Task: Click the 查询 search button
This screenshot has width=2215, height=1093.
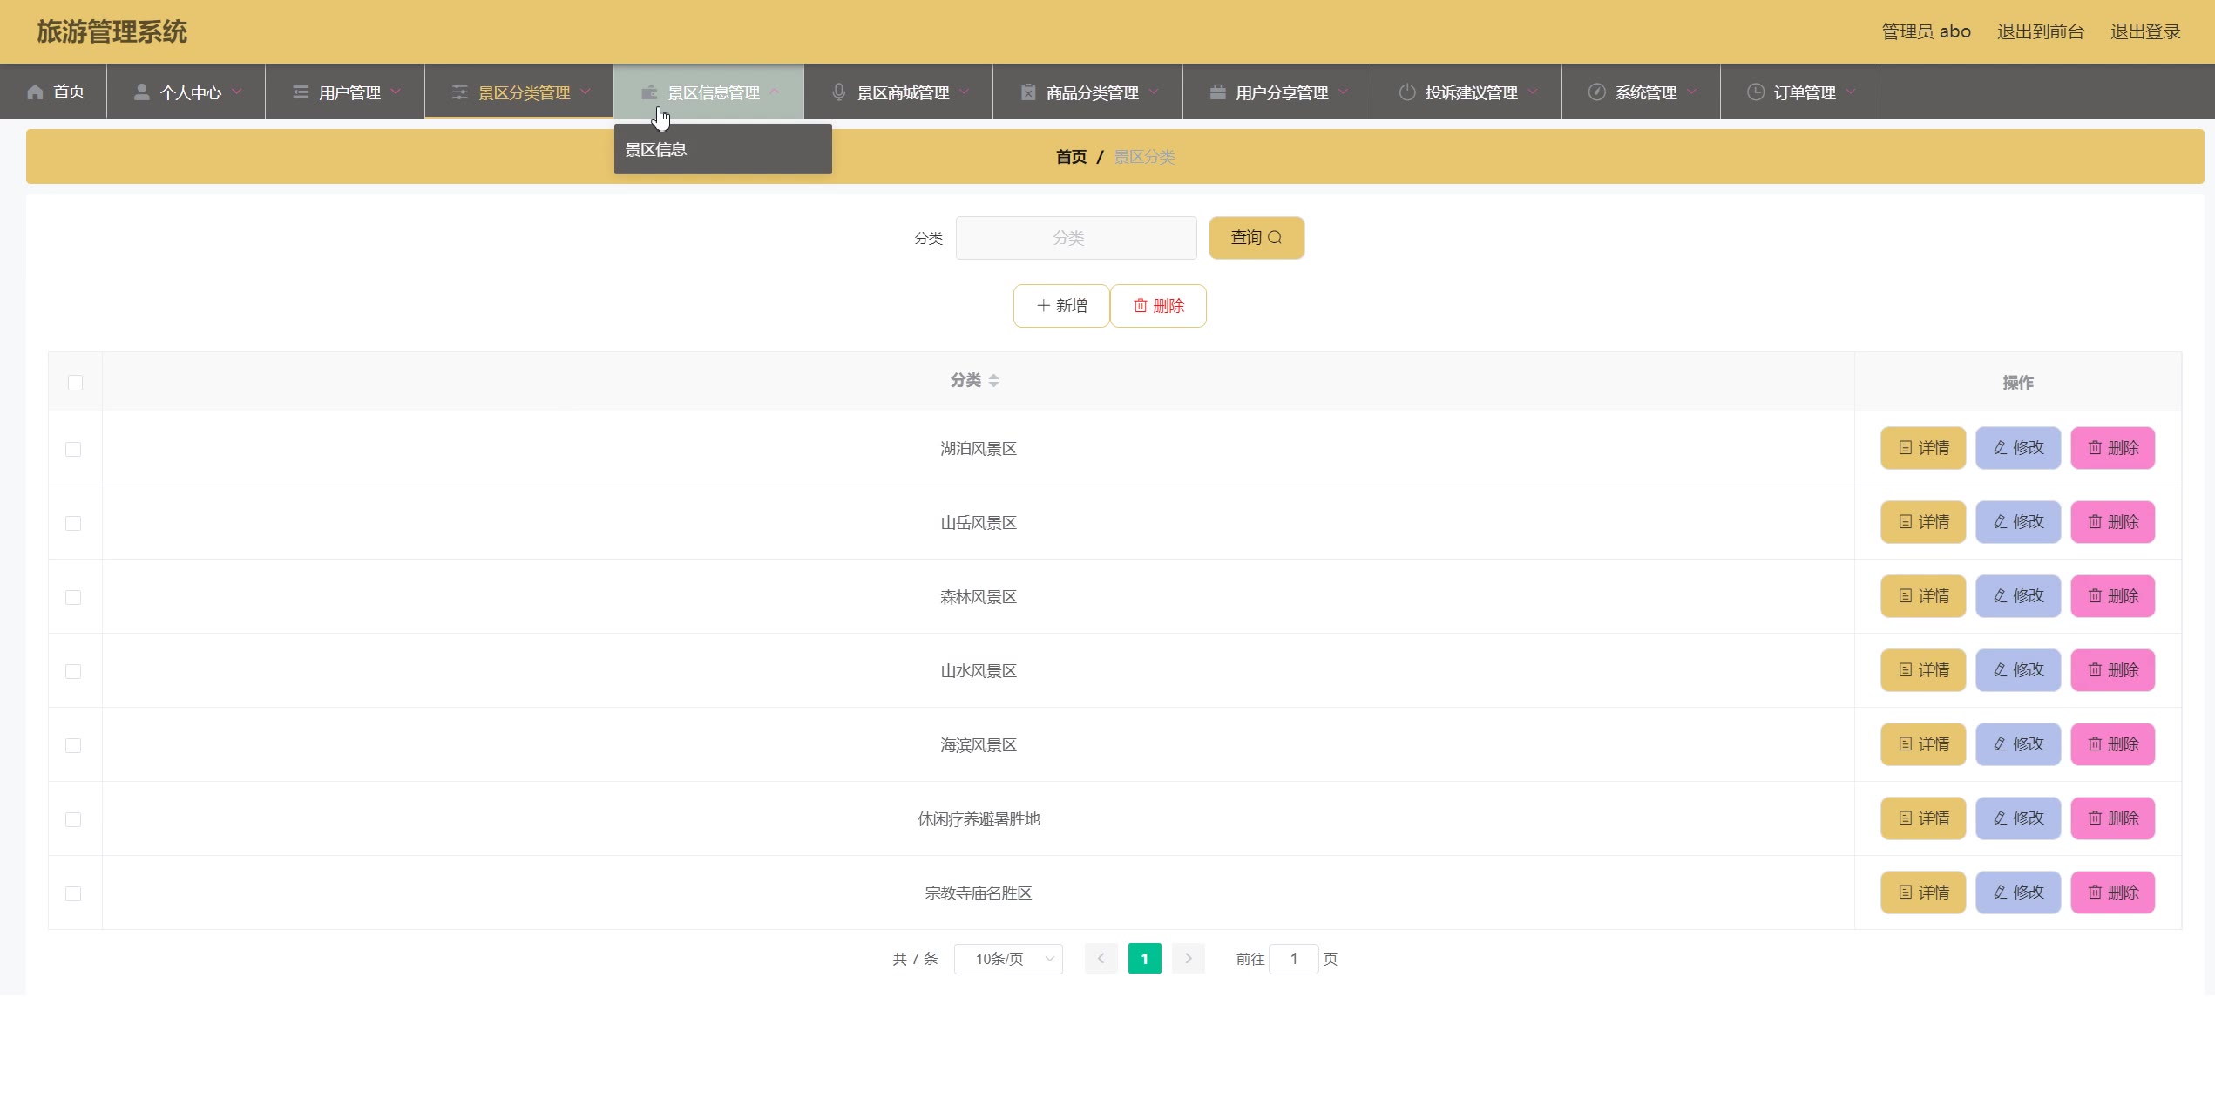Action: click(x=1256, y=238)
